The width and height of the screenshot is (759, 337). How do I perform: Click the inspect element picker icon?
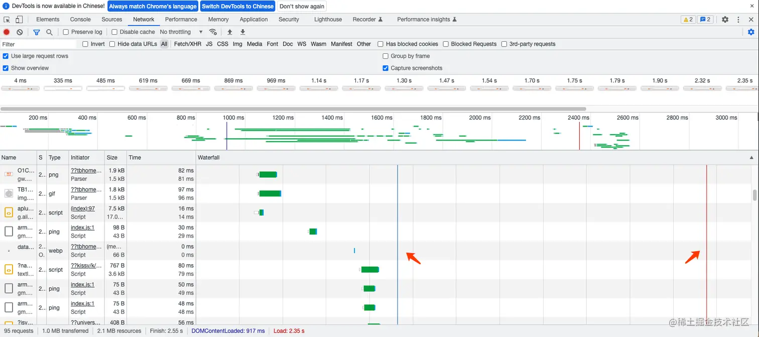coord(7,20)
